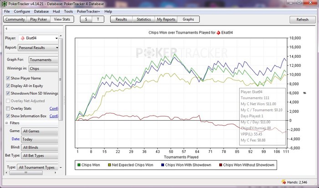Click the Refresh button

tap(302, 20)
